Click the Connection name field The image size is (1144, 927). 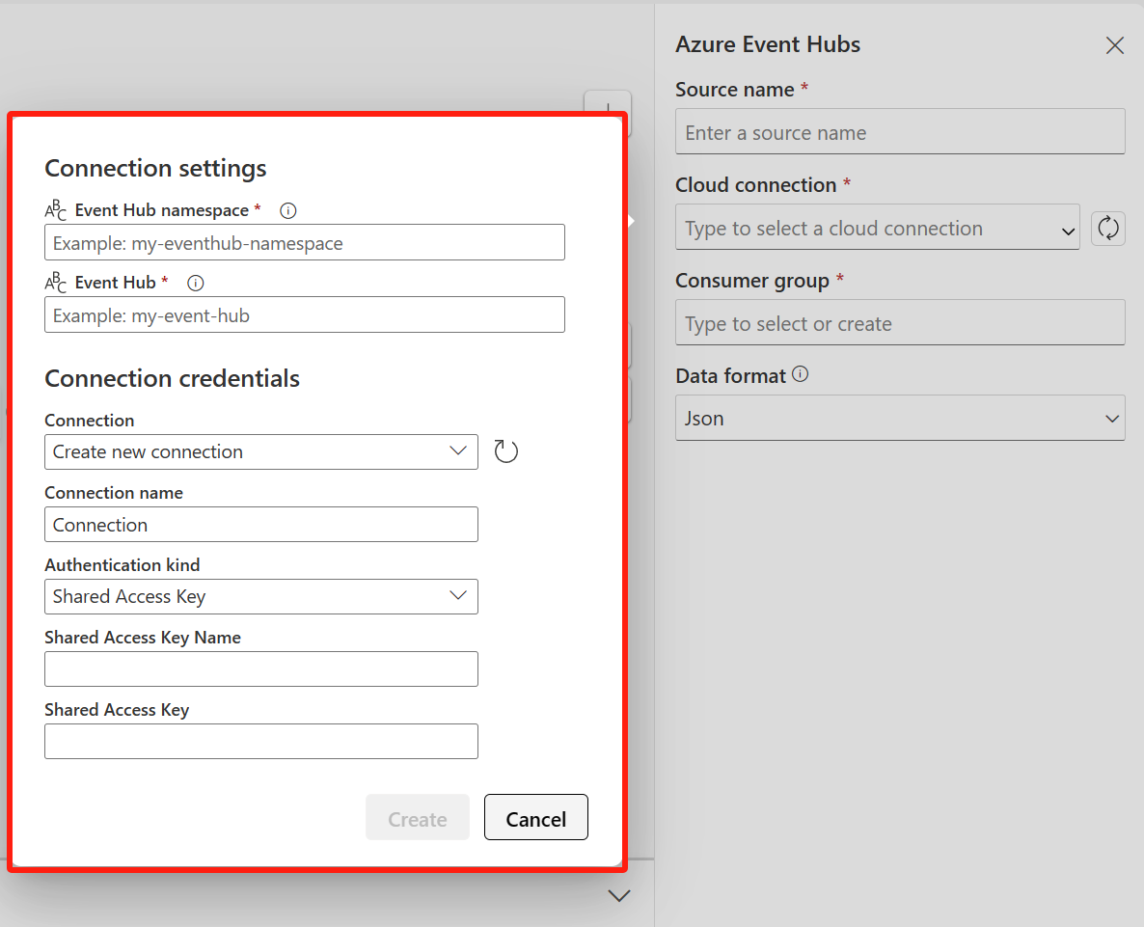pyautogui.click(x=261, y=525)
